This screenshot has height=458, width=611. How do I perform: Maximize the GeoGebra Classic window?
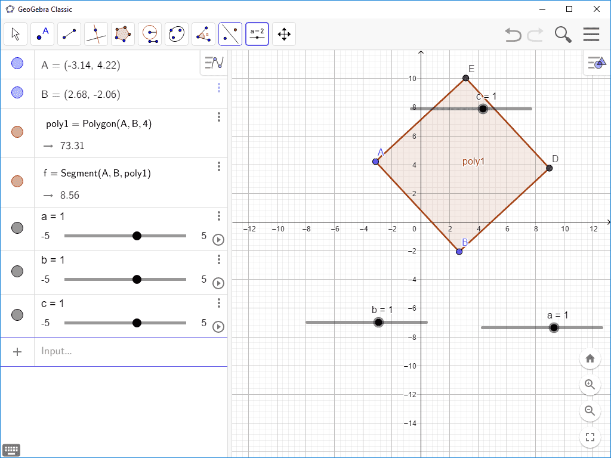click(569, 9)
